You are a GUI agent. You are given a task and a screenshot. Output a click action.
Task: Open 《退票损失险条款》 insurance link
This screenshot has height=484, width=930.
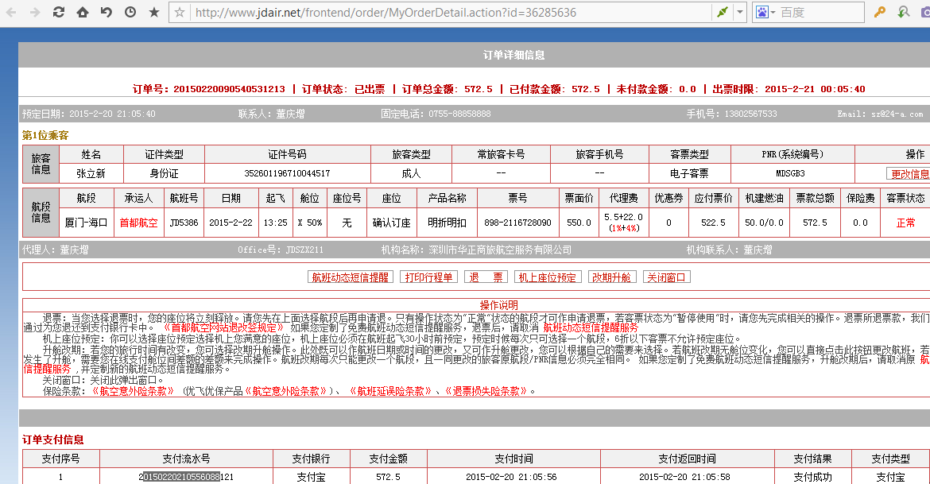[x=486, y=391]
